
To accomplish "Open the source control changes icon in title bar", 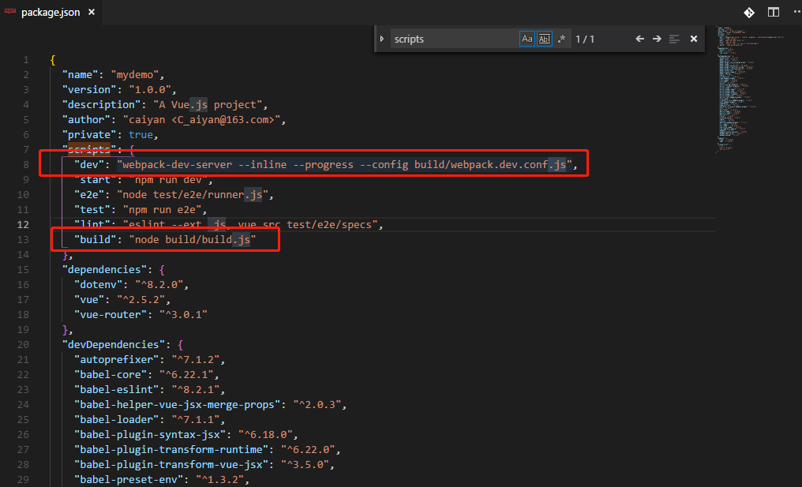I will pyautogui.click(x=749, y=13).
